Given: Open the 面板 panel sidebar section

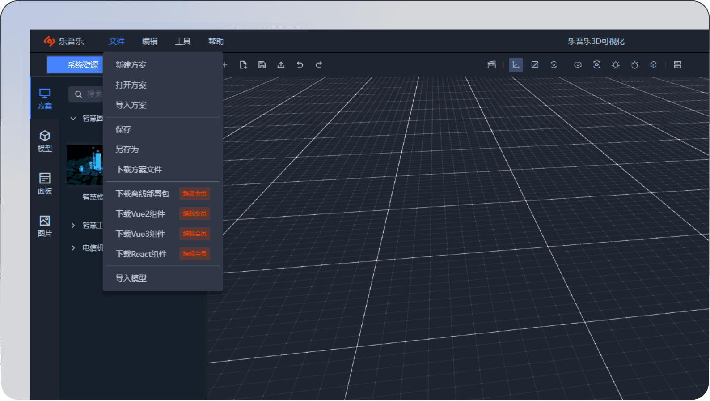Looking at the screenshot, I should point(45,183).
